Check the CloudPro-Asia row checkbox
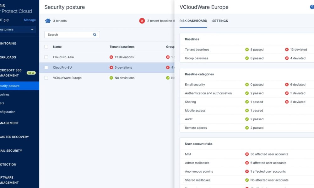314x188 pixels. (x=46, y=57)
